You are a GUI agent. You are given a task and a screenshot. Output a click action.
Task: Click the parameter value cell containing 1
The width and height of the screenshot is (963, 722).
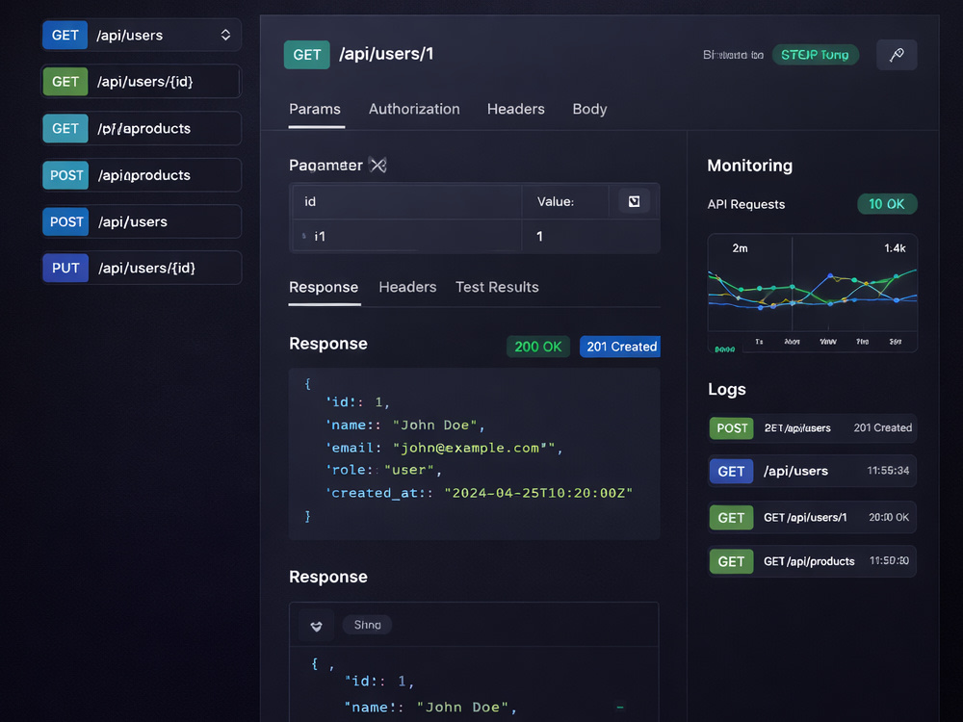[590, 237]
